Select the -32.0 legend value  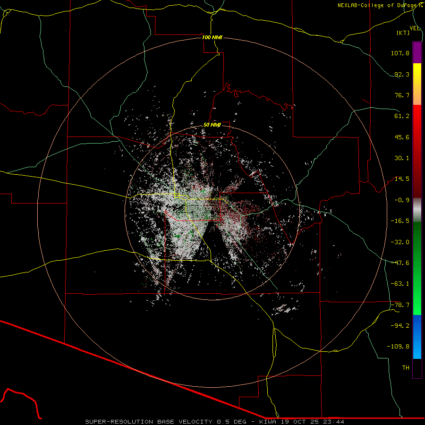pyautogui.click(x=400, y=242)
